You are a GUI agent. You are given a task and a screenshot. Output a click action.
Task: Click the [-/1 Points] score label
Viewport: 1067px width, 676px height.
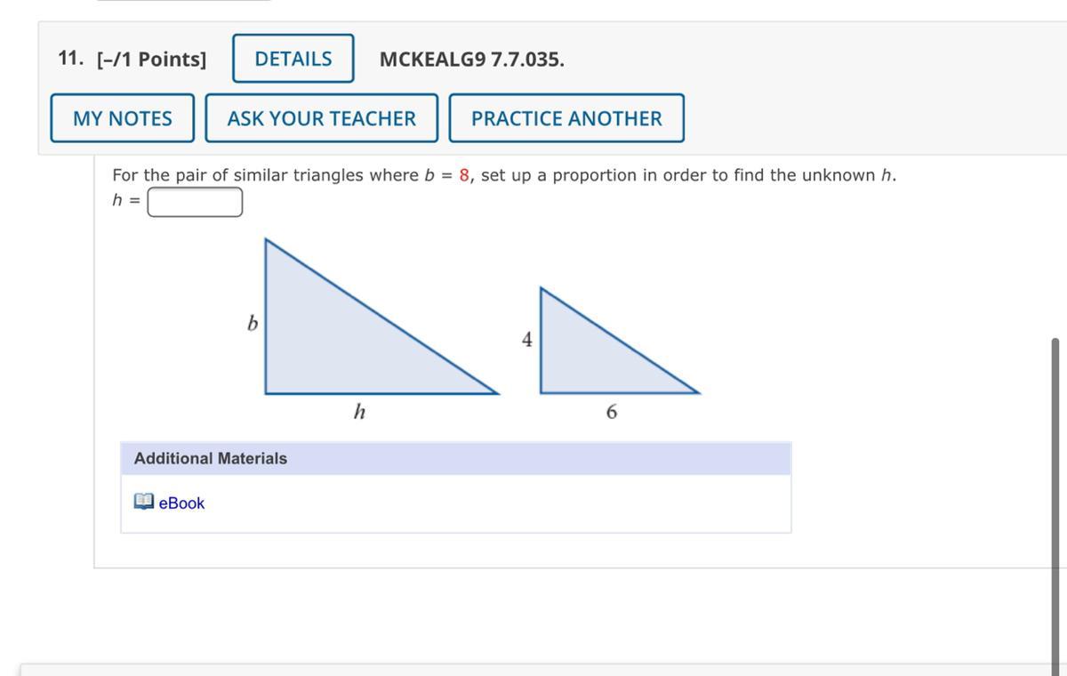click(151, 60)
